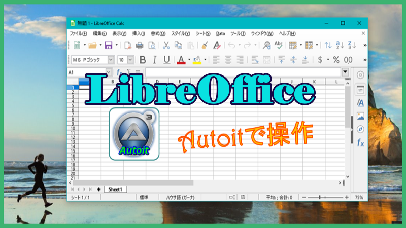Click the Export as PDF icon

click(x=128, y=45)
